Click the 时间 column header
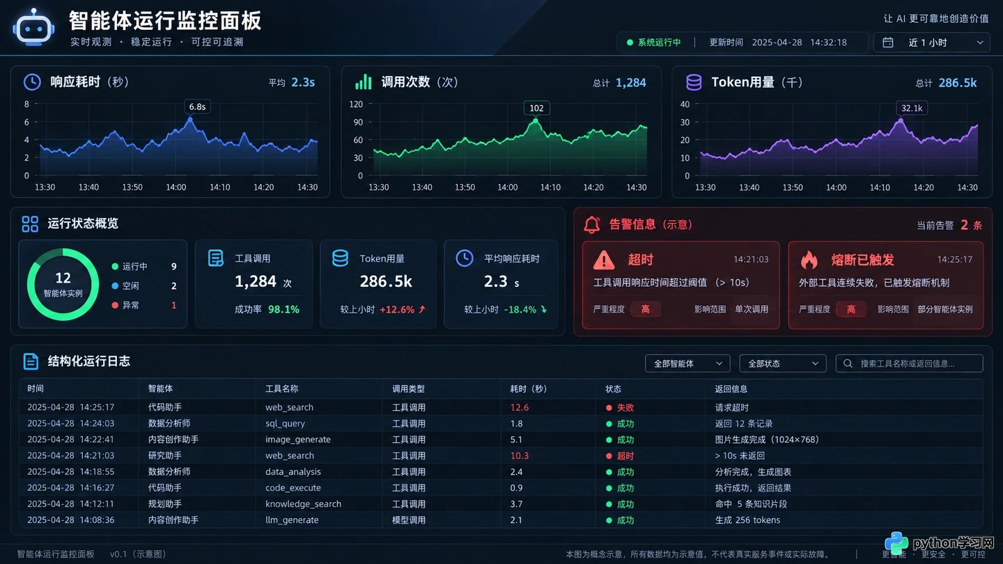The height and width of the screenshot is (564, 1003). coord(36,389)
